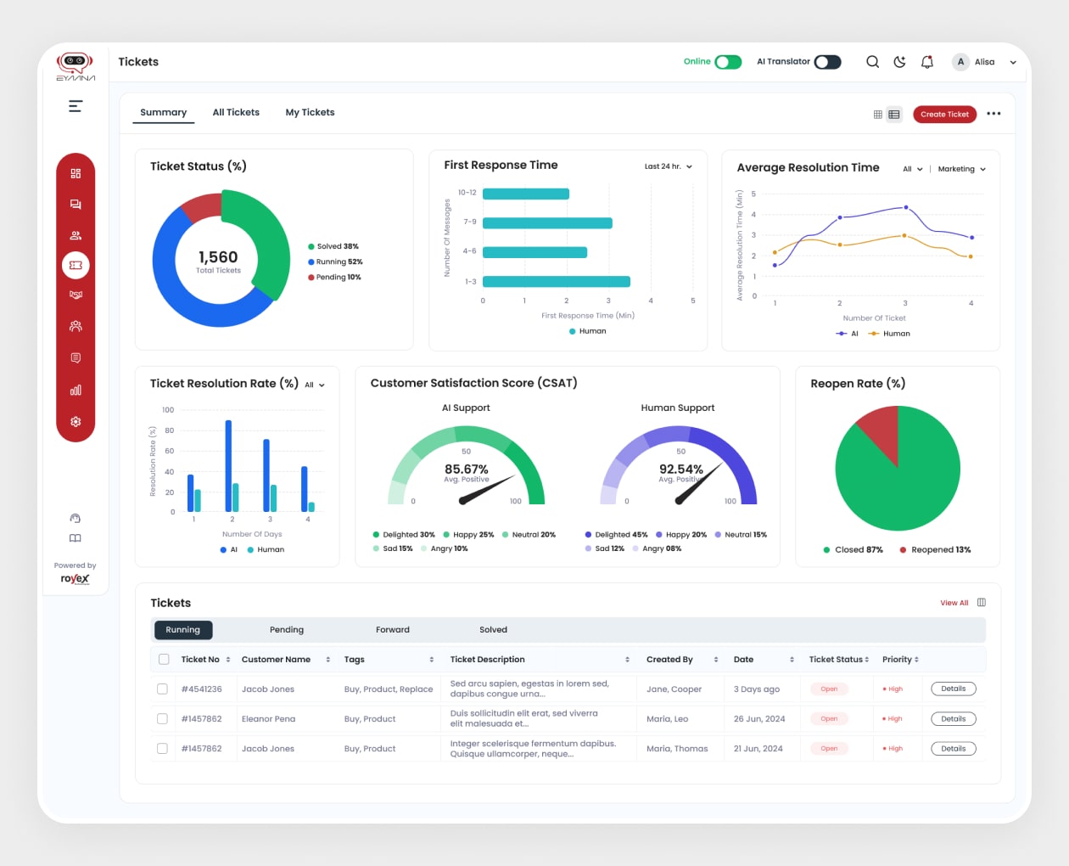Screen dimensions: 1069x866
Task: Click the hamburger menu icon in sidebar
Action: pos(76,106)
